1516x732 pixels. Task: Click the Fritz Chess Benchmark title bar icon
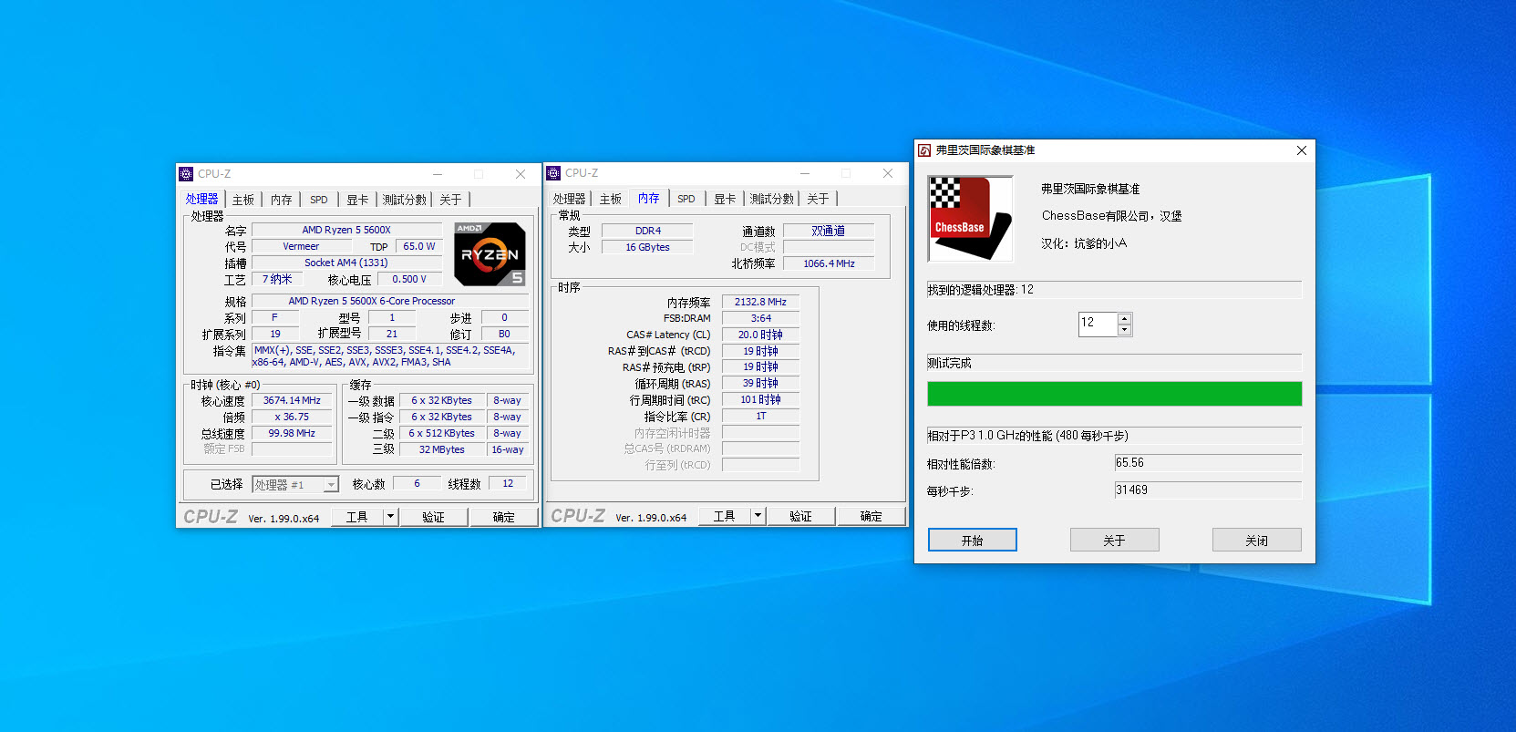tap(924, 150)
